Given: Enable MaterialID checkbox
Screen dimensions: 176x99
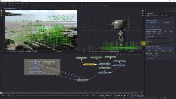Looking at the screenshot, I should [x=146, y=58].
